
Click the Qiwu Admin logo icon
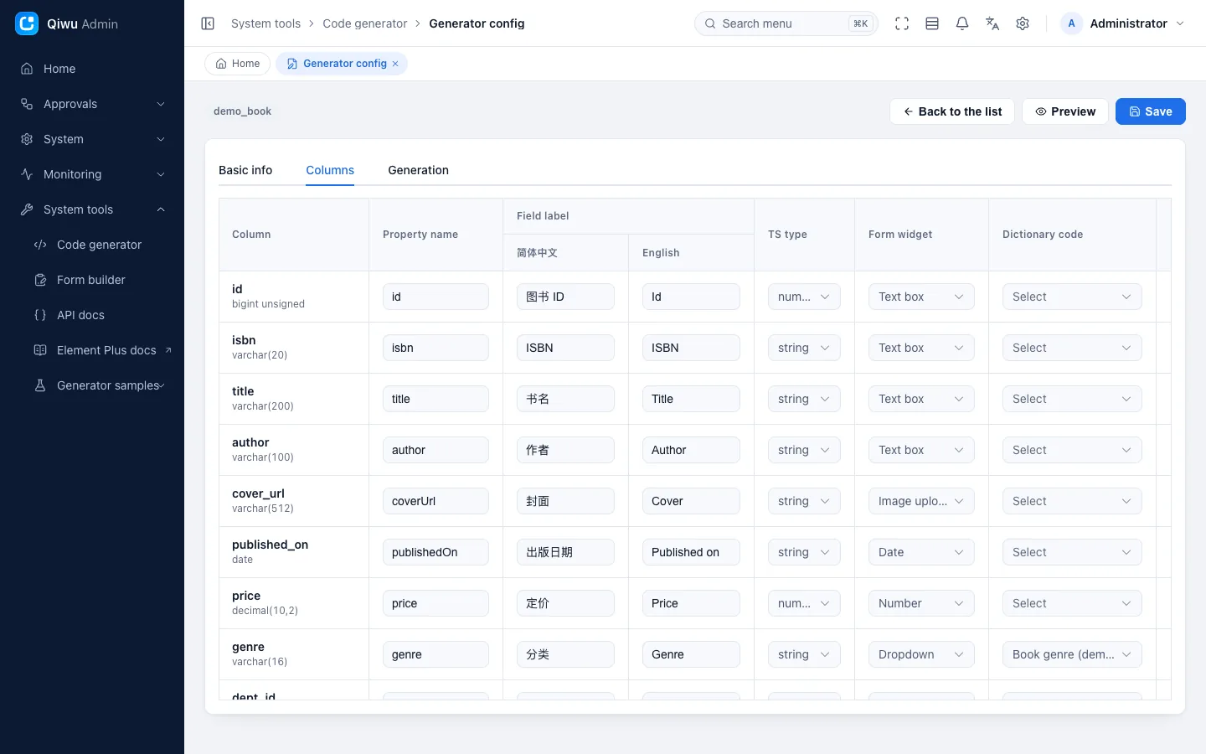[27, 23]
